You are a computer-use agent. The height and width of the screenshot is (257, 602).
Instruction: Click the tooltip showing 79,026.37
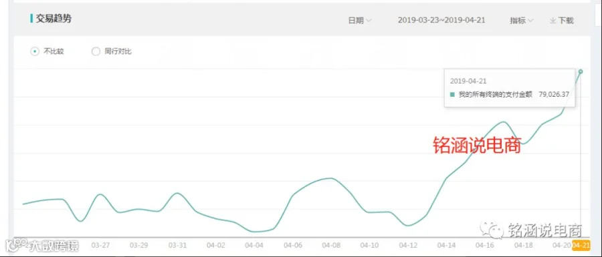(510, 87)
